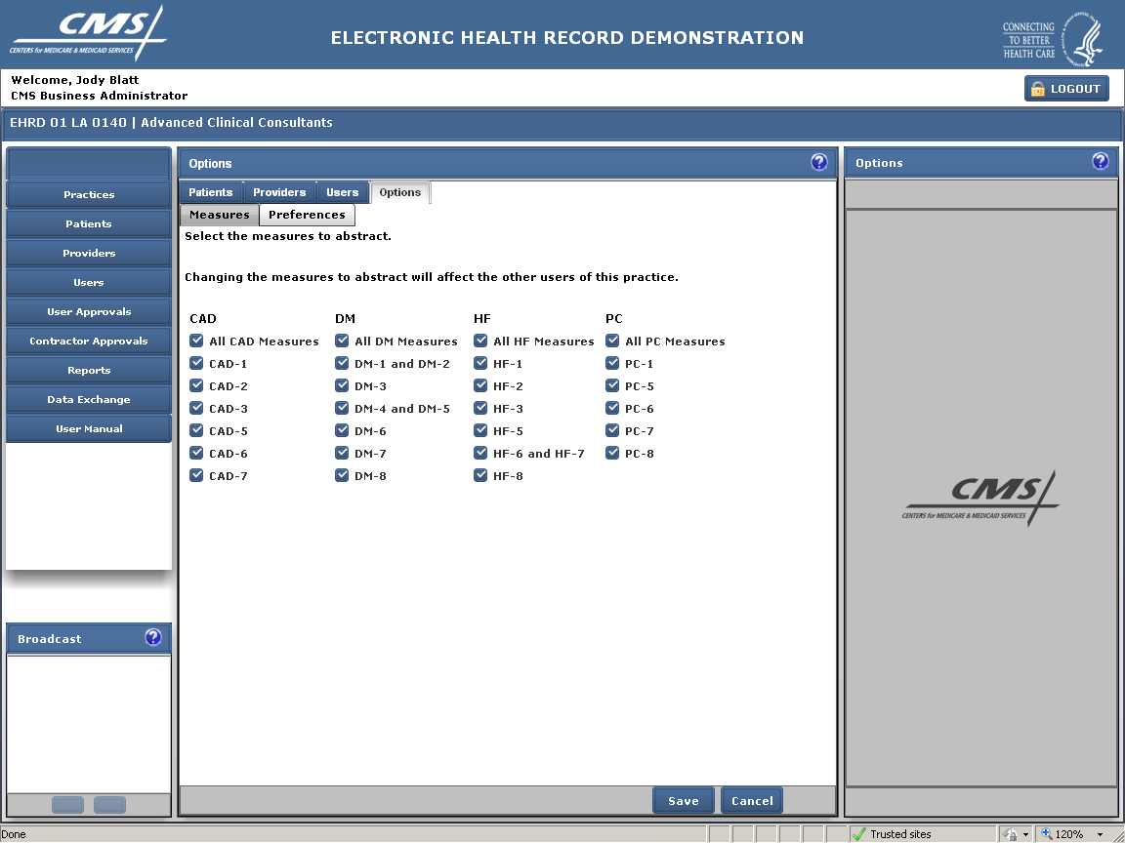The width and height of the screenshot is (1125, 843).
Task: Click the first Broadcast navigation button
Action: coord(68,804)
